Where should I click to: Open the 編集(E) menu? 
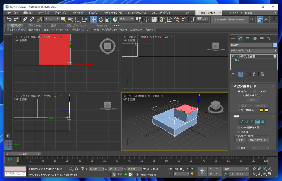point(28,13)
